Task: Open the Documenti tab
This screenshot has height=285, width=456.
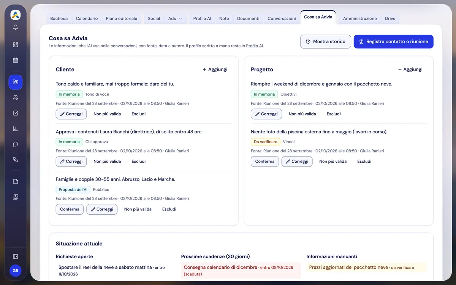Action: coord(248,19)
